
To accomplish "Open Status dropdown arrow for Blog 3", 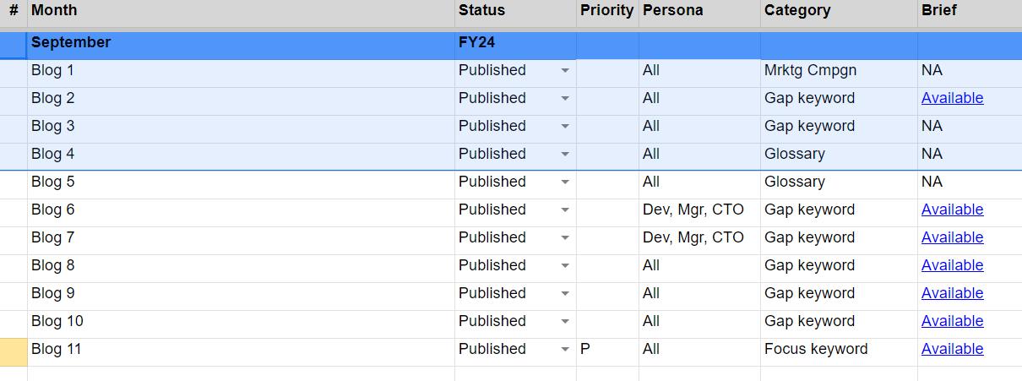I will pyautogui.click(x=565, y=127).
